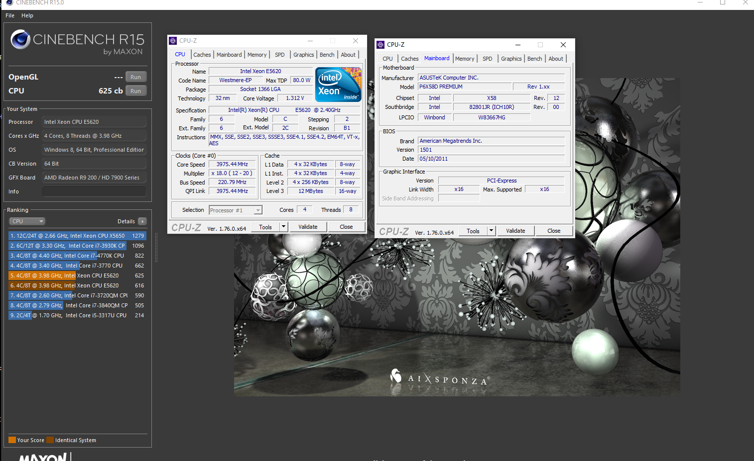
Task: Click Validate in left CPU-Z window
Action: click(308, 227)
